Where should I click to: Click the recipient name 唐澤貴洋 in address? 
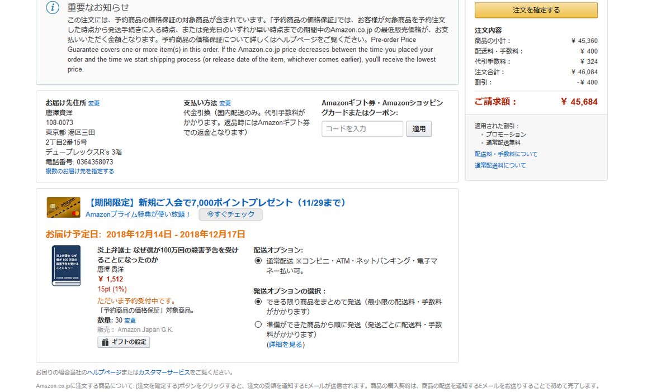click(59, 112)
